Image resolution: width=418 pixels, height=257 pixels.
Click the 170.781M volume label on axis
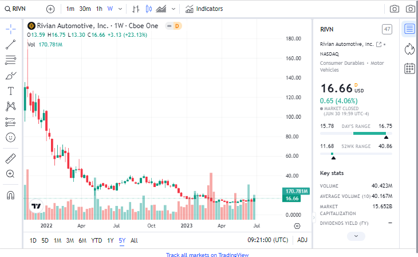pos(296,191)
